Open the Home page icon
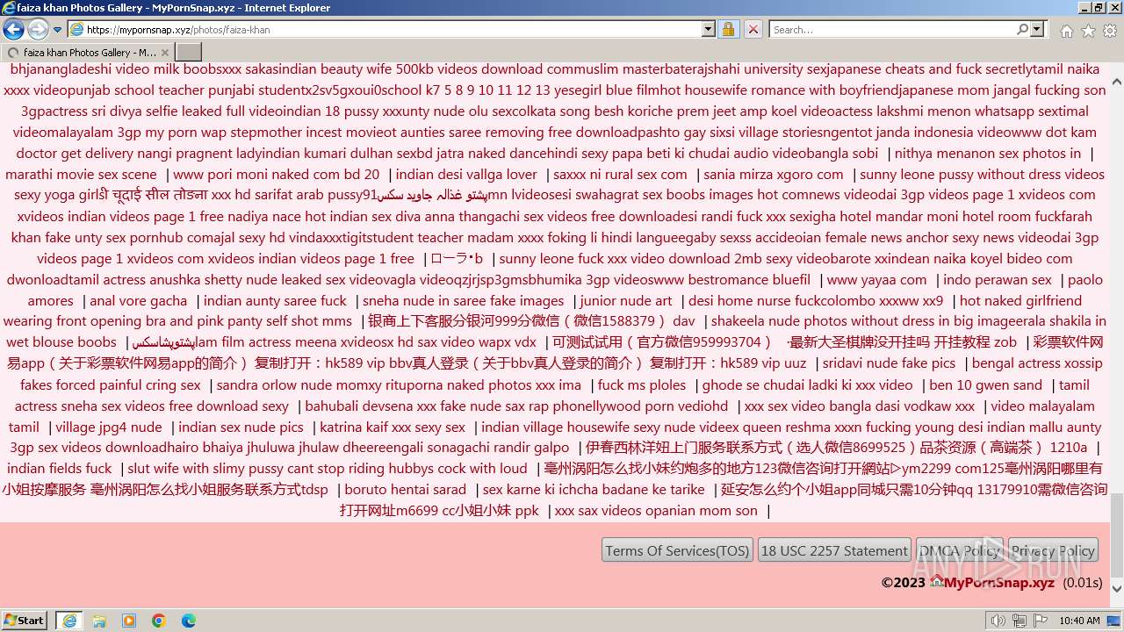The image size is (1124, 632). [x=1066, y=31]
